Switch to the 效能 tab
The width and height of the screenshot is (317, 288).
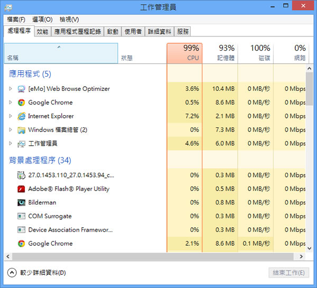tap(42, 32)
